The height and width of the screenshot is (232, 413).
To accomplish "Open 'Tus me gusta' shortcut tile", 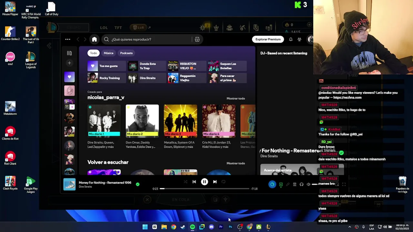I will 106,66.
